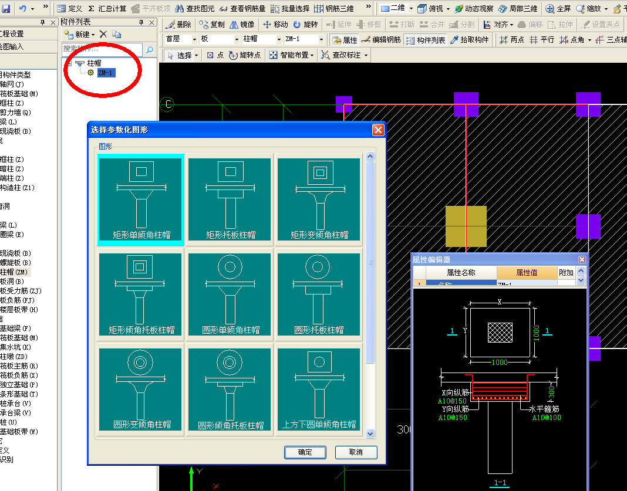Select 现浇板(B) under slab group
Image resolution: width=627 pixels, height=491 pixels.
click(x=16, y=253)
